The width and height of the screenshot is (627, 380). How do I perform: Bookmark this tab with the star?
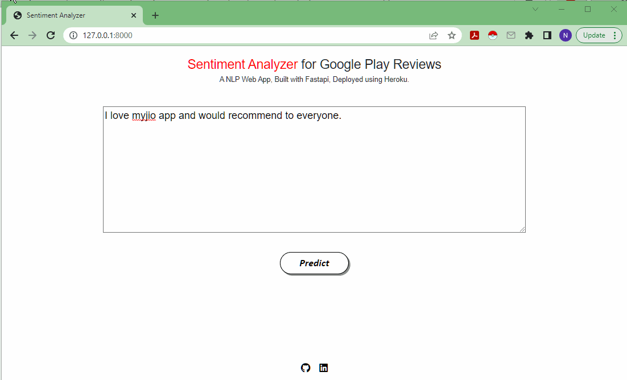pyautogui.click(x=452, y=35)
